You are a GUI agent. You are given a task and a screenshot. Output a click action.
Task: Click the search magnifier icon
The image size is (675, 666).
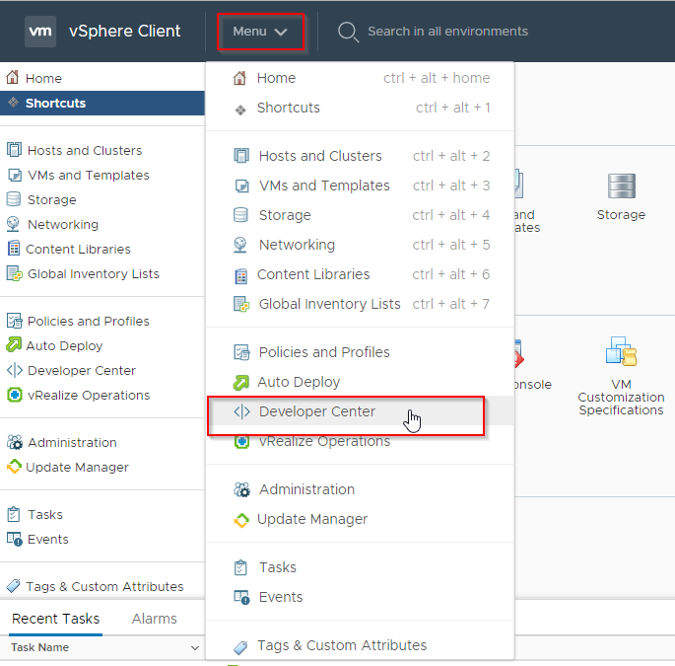(348, 32)
